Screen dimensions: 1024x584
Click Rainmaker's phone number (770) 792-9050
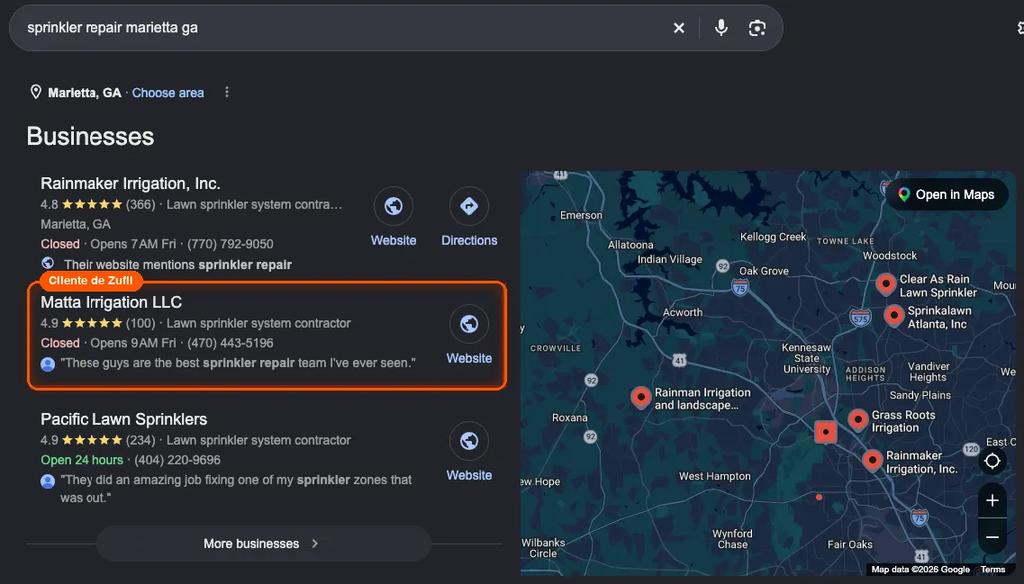click(230, 244)
